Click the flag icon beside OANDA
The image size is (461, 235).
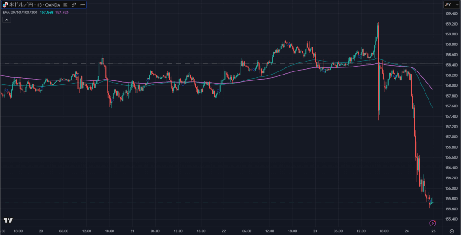(66, 5)
